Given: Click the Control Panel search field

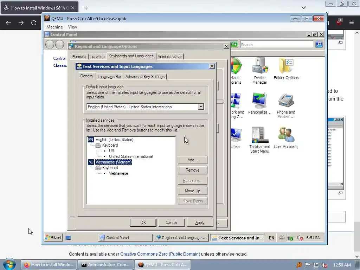Looking at the screenshot, I should pyautogui.click(x=277, y=44).
